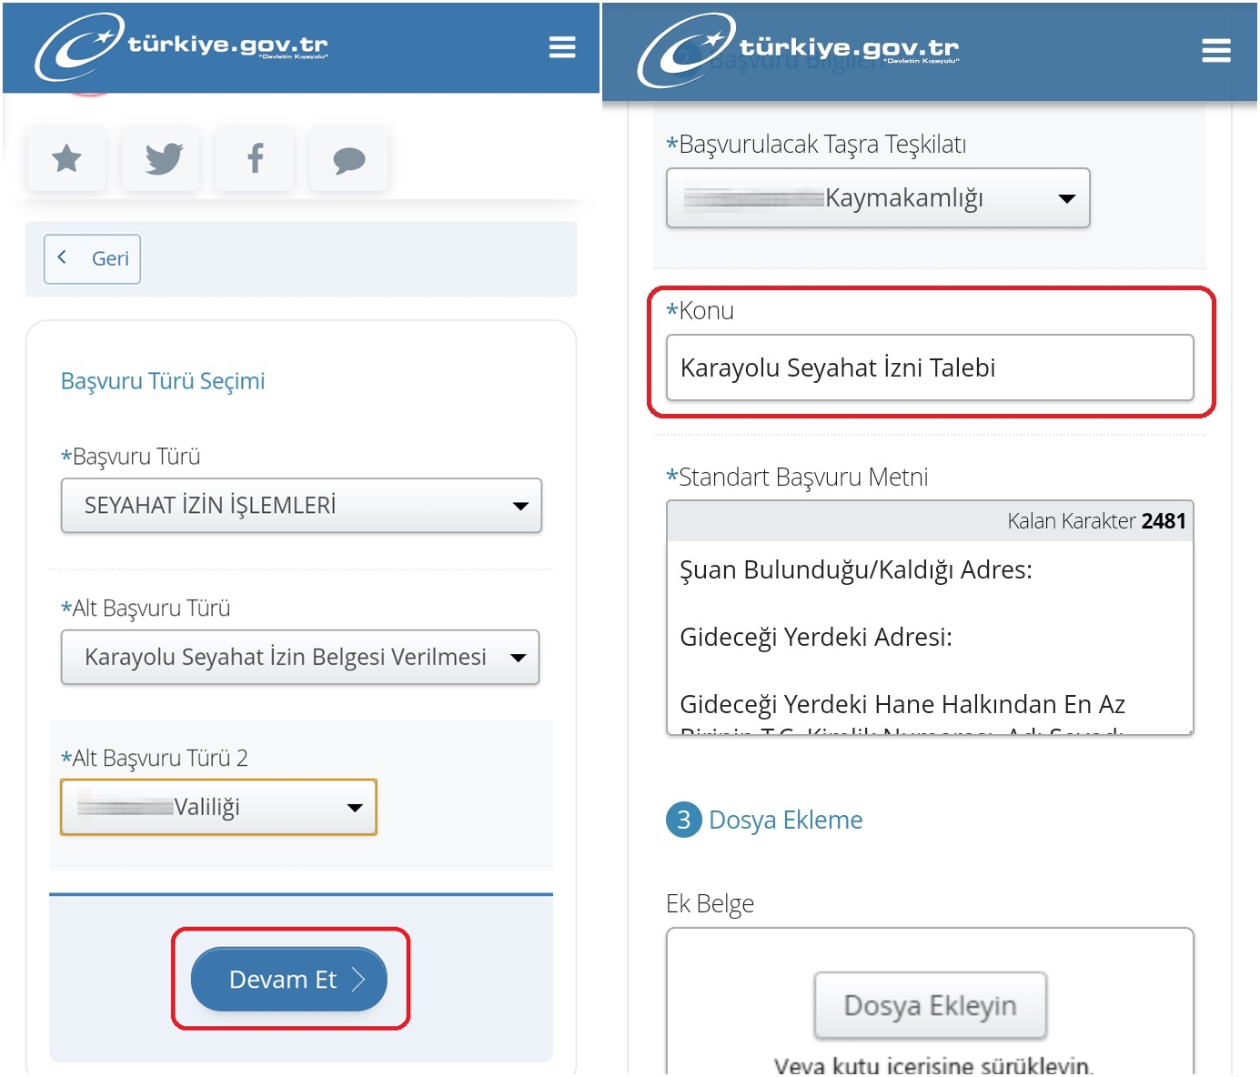Screen dimensions: 1260x1077
Task: Click the step 3 number badge
Action: coord(683,820)
